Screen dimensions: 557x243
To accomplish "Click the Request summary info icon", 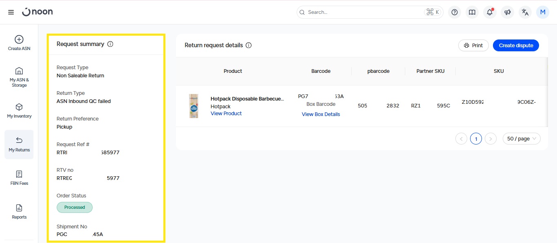I will [110, 44].
